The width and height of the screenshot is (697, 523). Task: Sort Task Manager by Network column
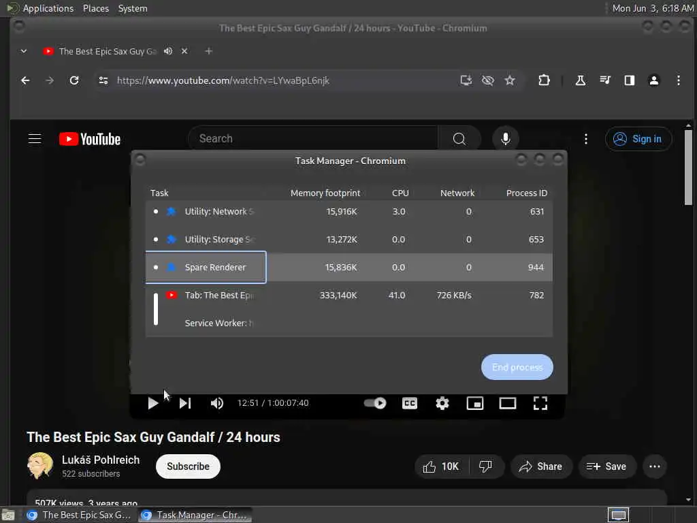click(457, 193)
